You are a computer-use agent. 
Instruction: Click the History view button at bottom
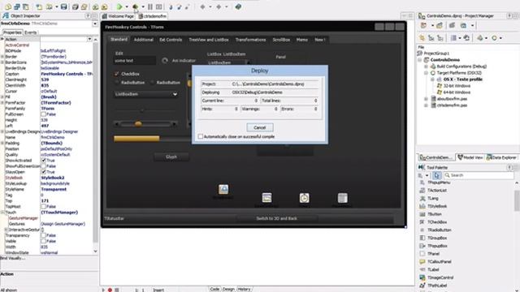click(x=244, y=289)
